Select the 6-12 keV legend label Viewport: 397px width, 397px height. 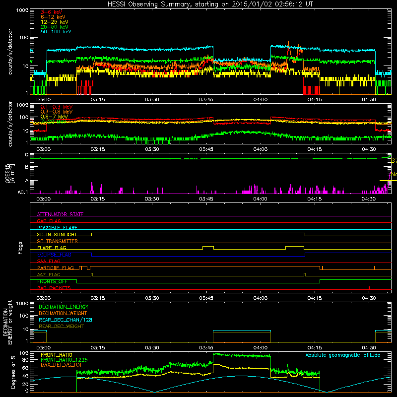pyautogui.click(x=53, y=17)
